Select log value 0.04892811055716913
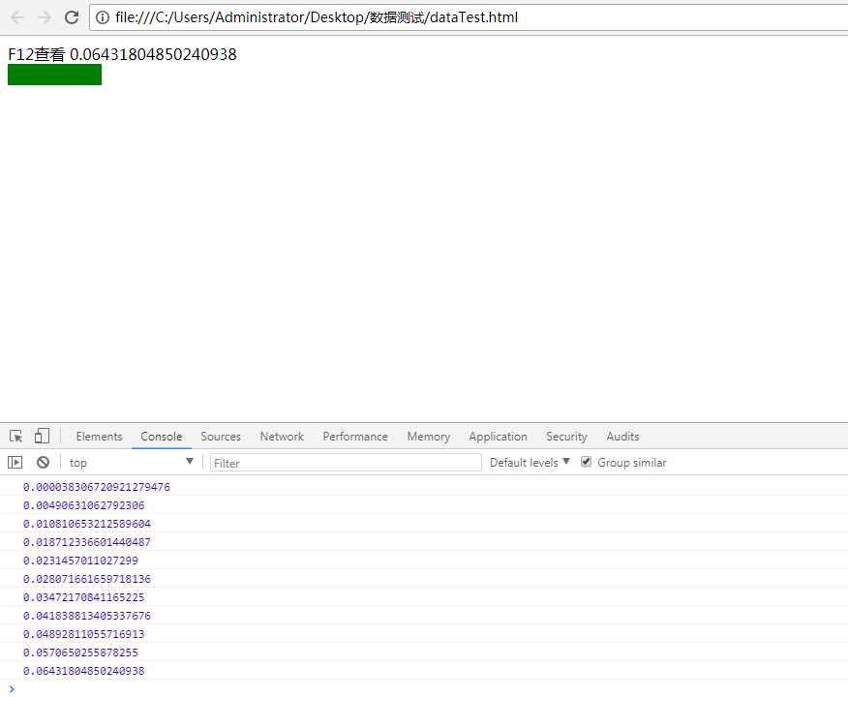Viewport: 848px width, 728px height. 84,634
